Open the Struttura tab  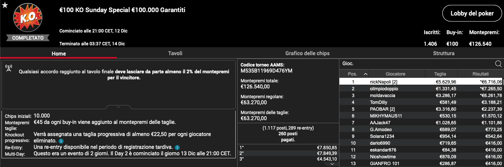[x=443, y=53]
